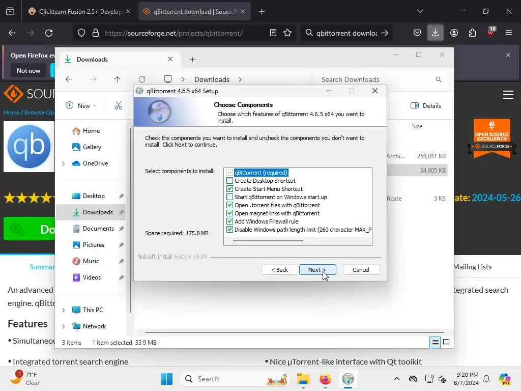
Task: Enable Create Desktop Shortcut checkbox
Action: point(229,181)
